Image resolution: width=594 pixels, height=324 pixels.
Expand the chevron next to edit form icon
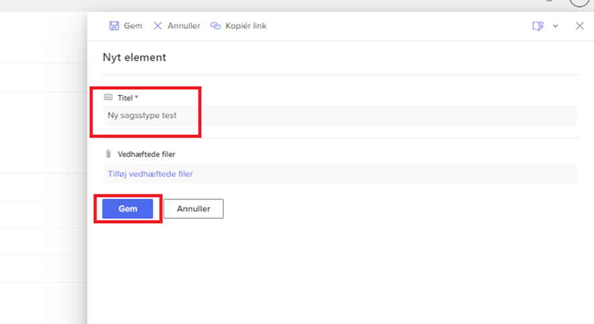(555, 26)
